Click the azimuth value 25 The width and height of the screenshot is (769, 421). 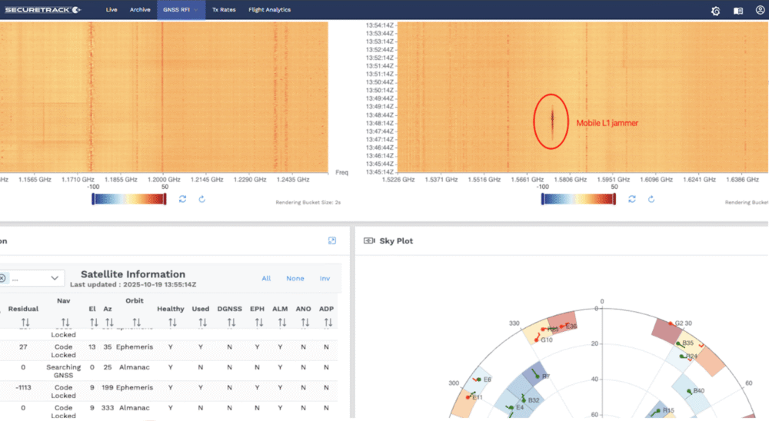(108, 367)
